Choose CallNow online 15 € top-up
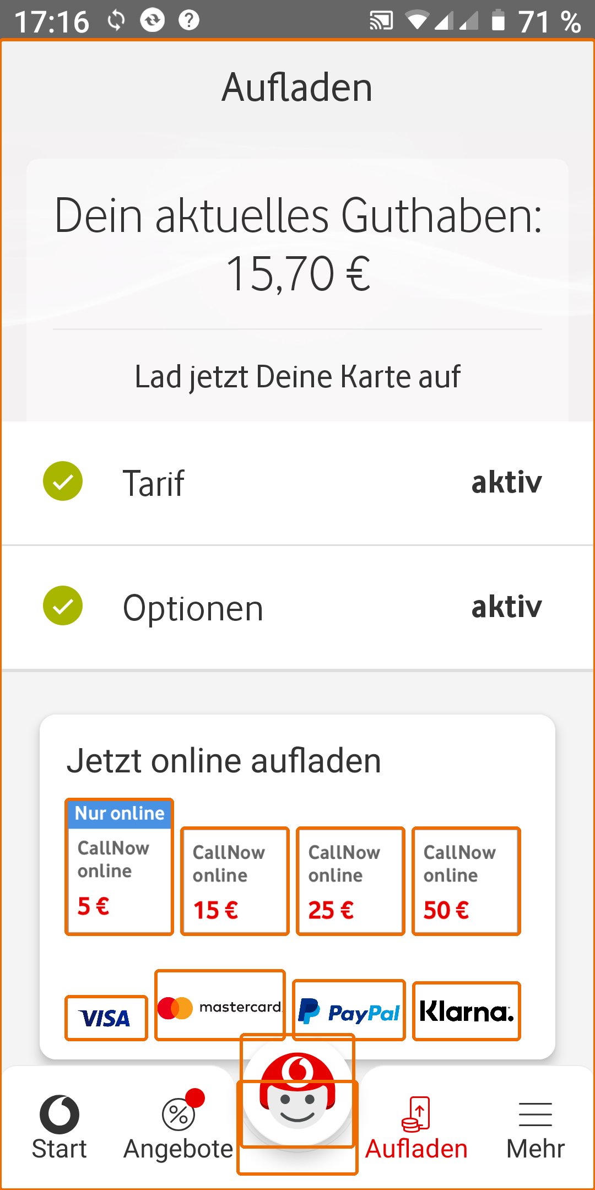The height and width of the screenshot is (1190, 595). click(235, 881)
